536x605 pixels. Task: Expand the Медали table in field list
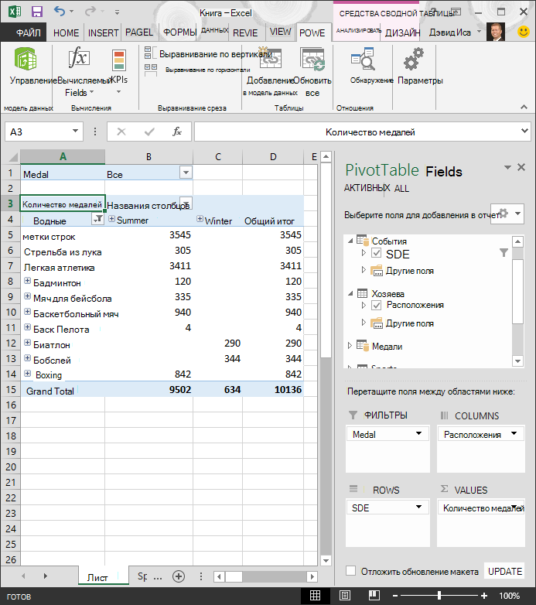coord(350,346)
